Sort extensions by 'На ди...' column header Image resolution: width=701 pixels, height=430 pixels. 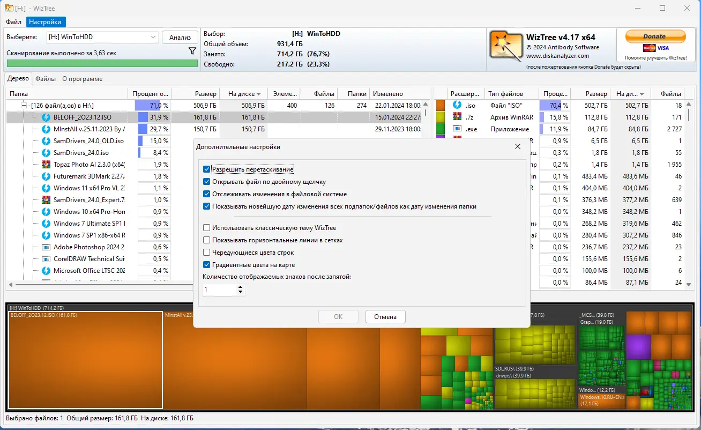631,93
